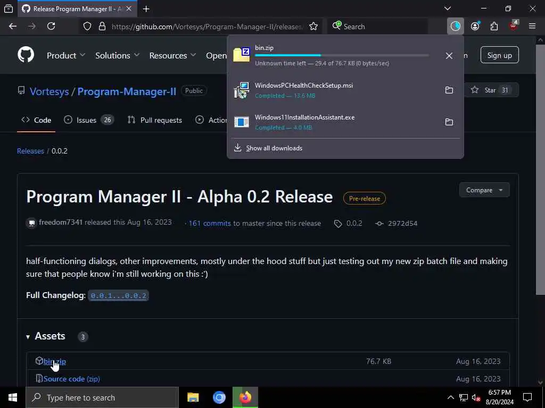The width and height of the screenshot is (545, 408).
Task: Open the Firefox account icon
Action: click(x=475, y=26)
